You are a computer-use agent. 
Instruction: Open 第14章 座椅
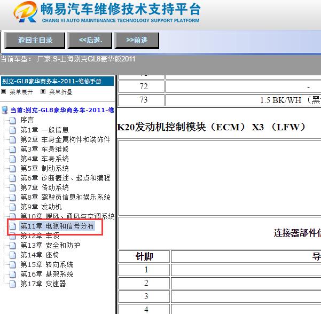pos(40,255)
